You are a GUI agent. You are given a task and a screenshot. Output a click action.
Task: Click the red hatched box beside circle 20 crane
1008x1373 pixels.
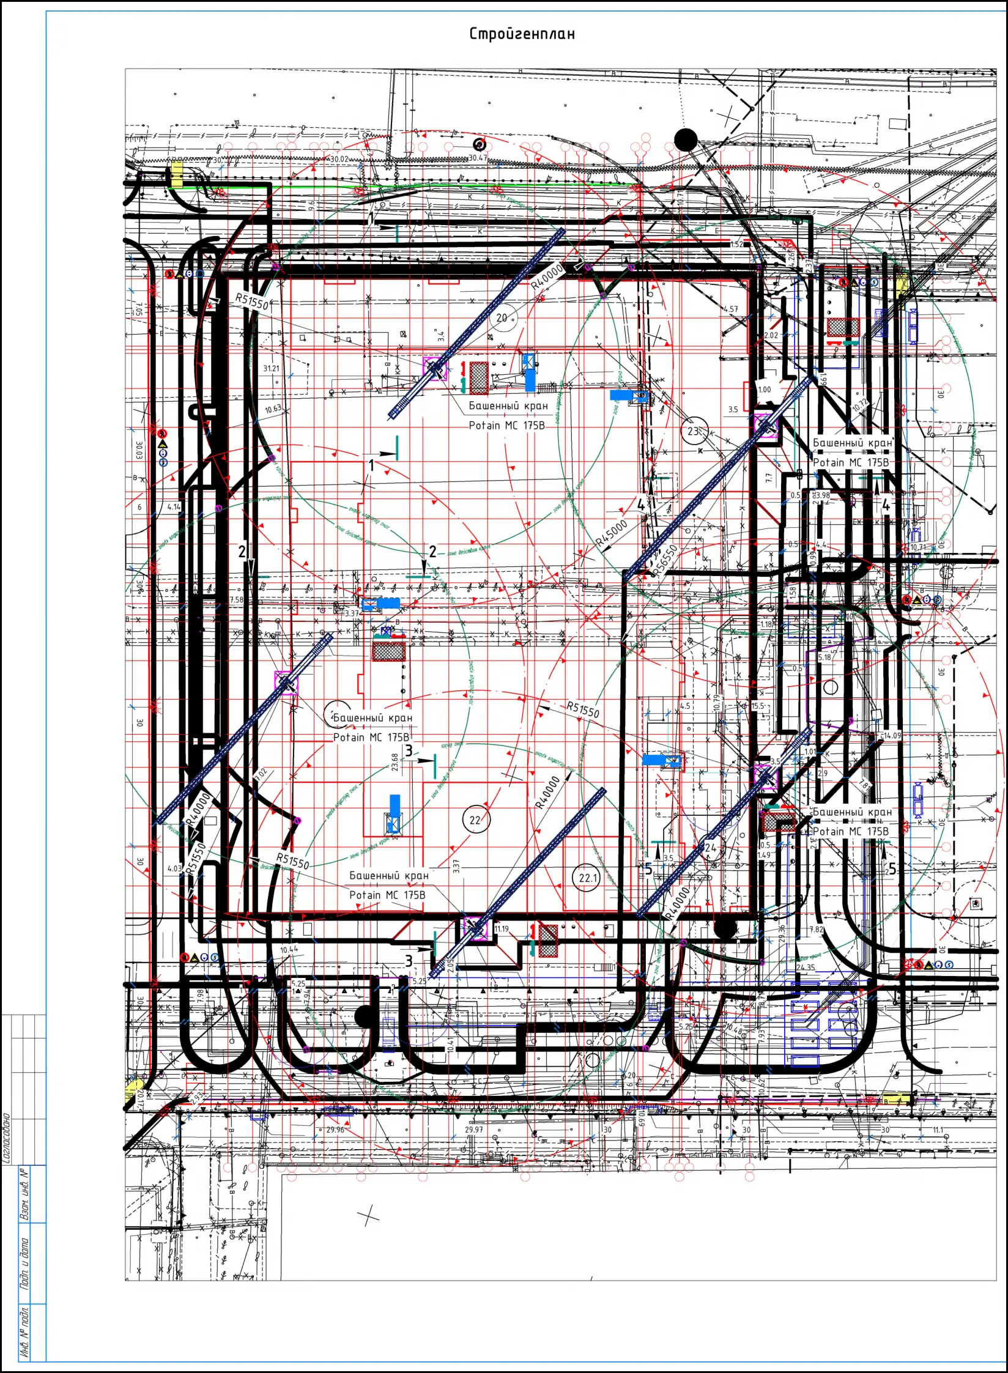point(479,377)
